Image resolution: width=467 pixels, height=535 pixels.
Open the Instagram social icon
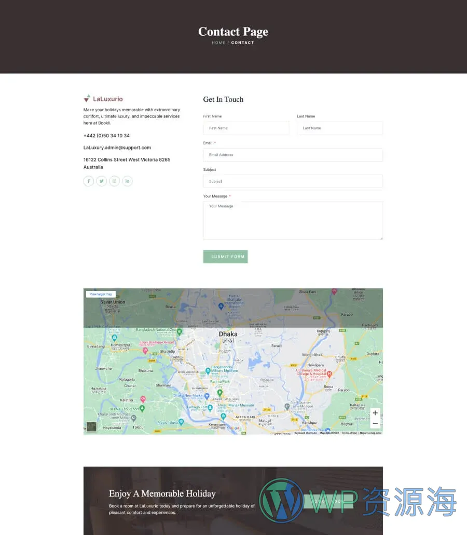tap(115, 181)
